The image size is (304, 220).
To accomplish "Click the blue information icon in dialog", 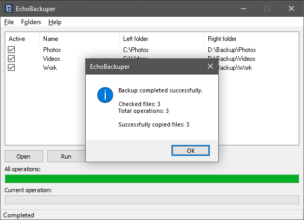I will click(x=105, y=95).
